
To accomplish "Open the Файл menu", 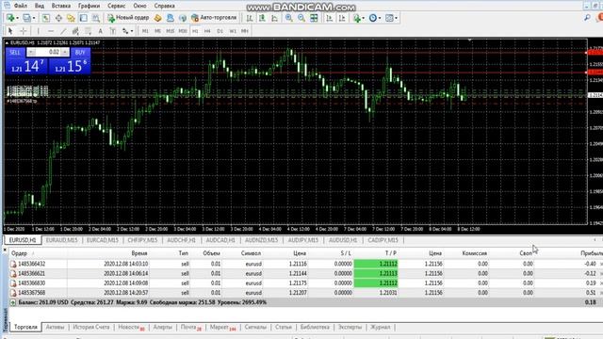I will click(x=21, y=6).
